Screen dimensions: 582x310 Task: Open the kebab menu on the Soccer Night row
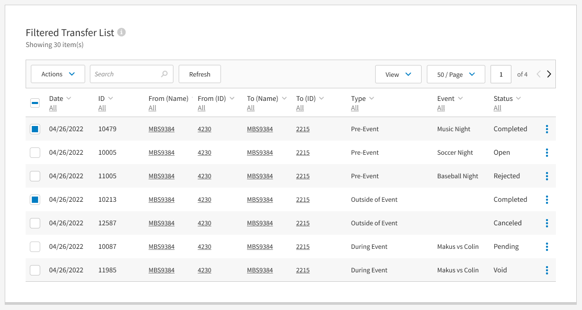(547, 152)
